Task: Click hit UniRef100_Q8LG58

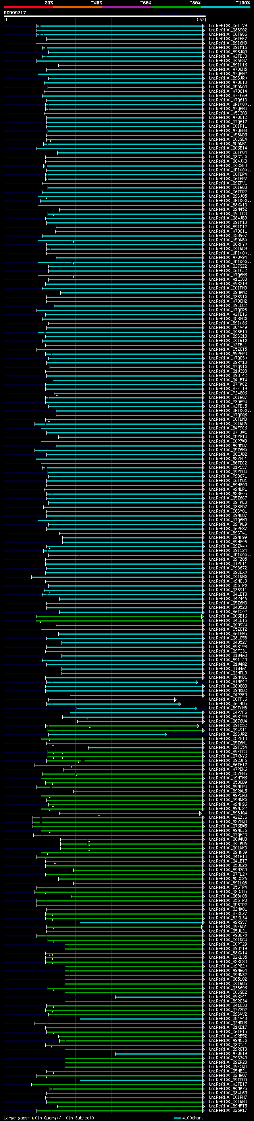Action: [x=227, y=638]
